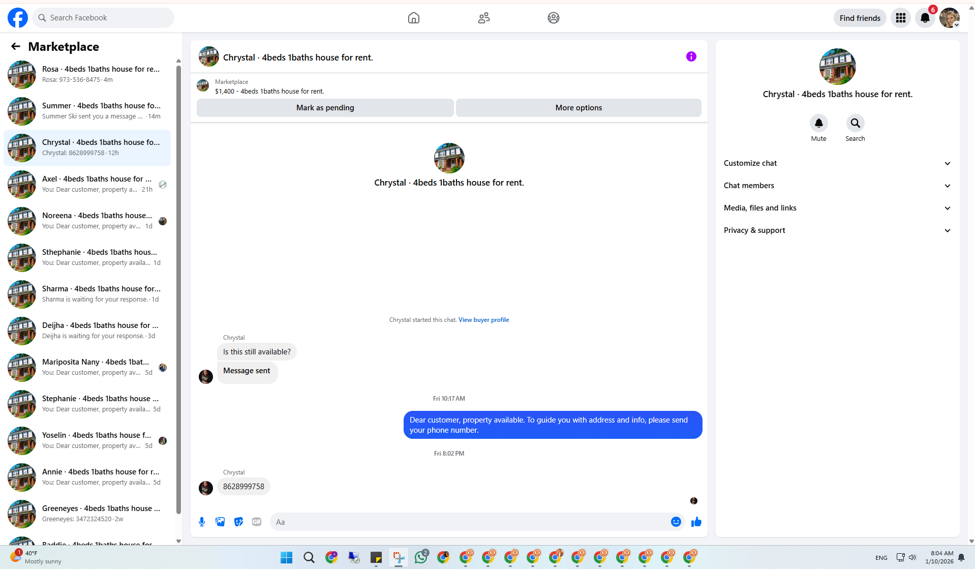
Task: Open WhatsApp from the taskbar
Action: tap(421, 557)
